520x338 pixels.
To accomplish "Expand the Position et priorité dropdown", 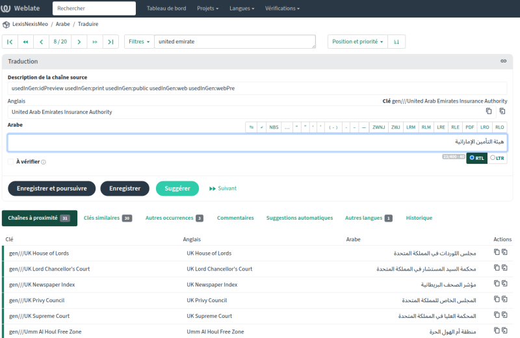I will [x=357, y=42].
